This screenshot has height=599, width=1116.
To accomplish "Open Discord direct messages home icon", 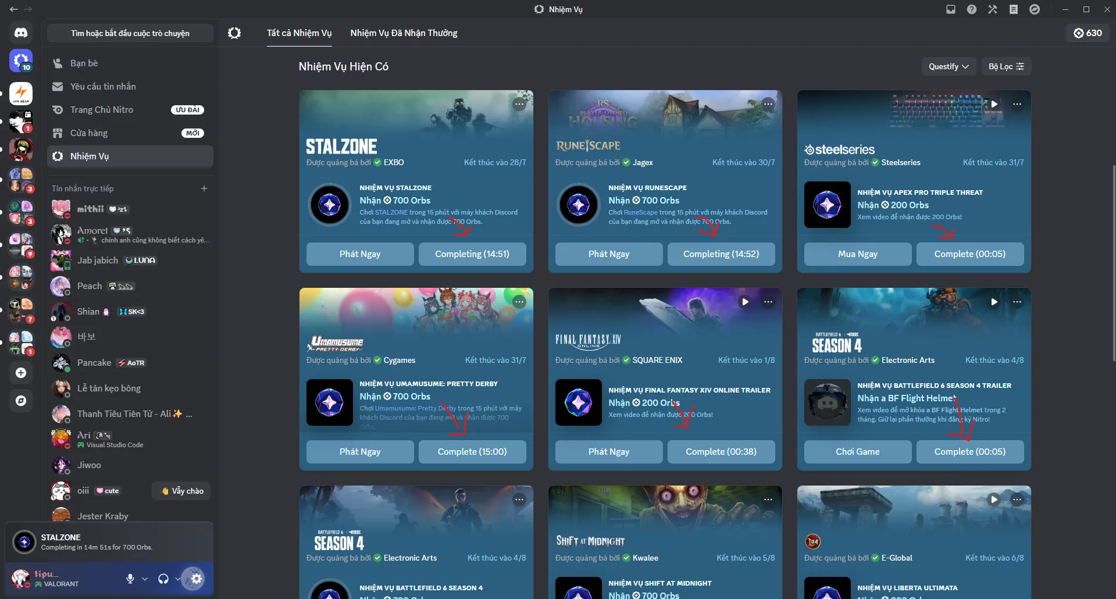I will pyautogui.click(x=21, y=33).
